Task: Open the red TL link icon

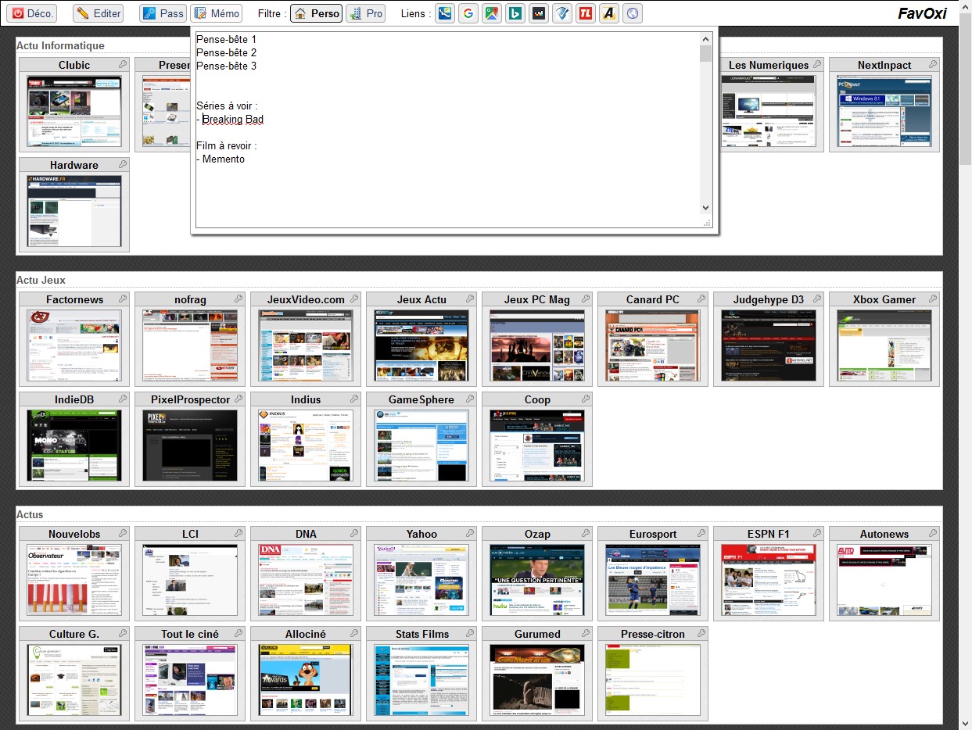Action: pyautogui.click(x=586, y=13)
